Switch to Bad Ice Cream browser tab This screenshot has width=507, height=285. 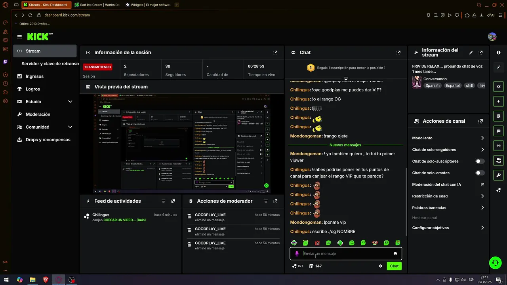(97, 5)
